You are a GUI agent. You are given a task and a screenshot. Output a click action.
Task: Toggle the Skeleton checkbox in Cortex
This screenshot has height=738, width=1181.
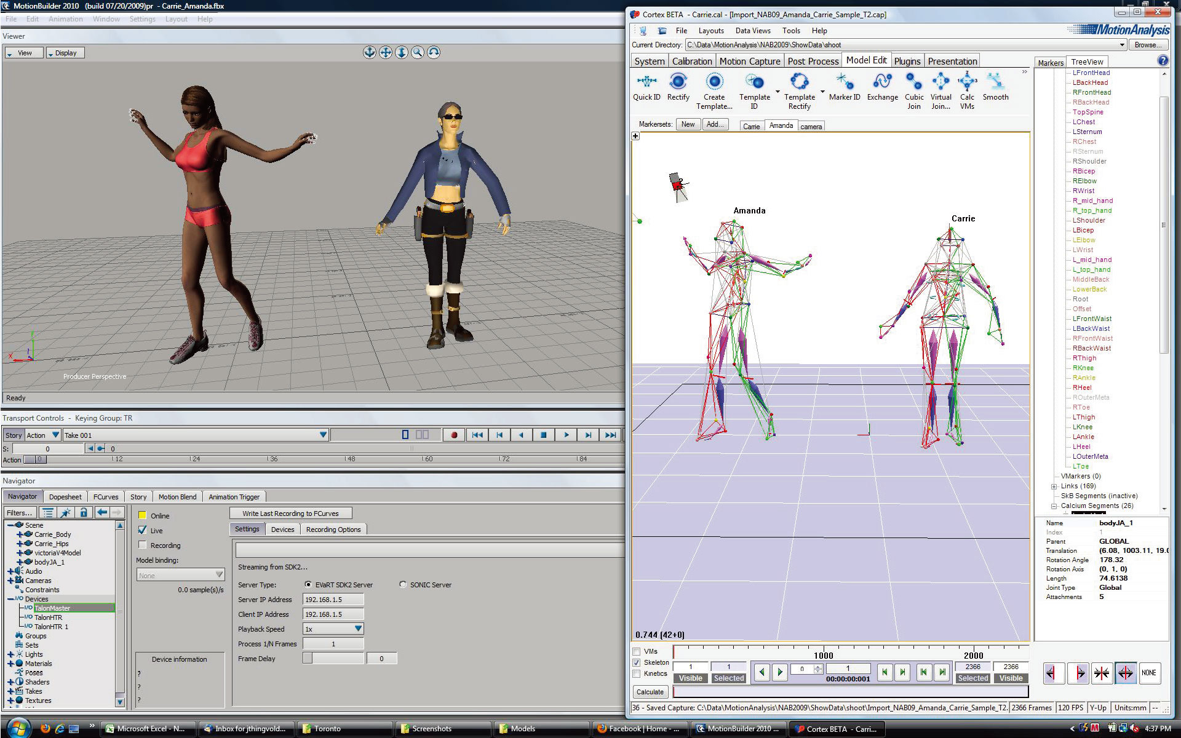[x=637, y=663]
